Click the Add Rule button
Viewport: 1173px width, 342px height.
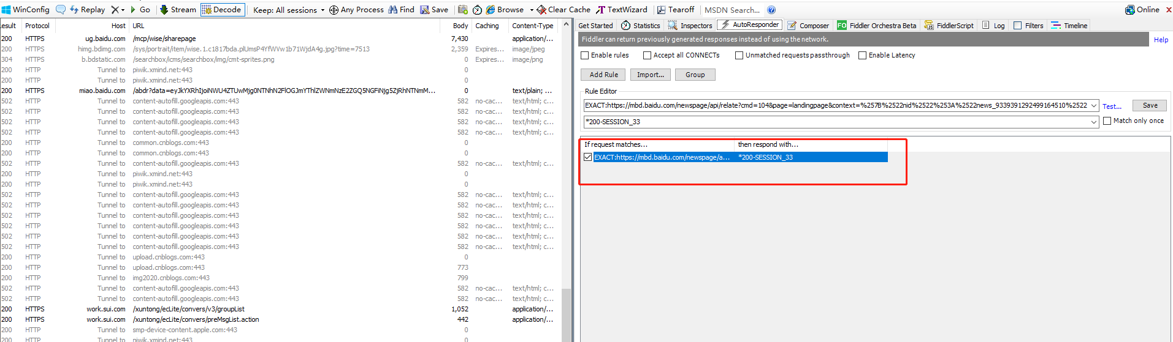coord(603,75)
